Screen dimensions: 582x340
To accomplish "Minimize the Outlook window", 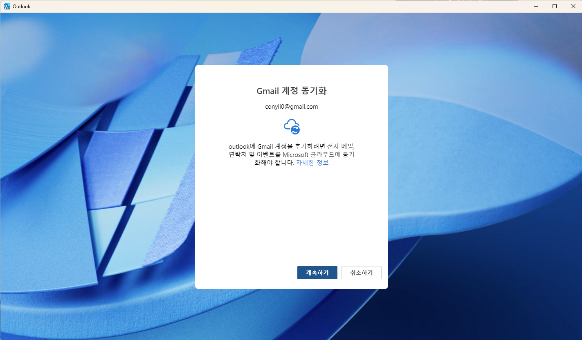I will pos(536,6).
